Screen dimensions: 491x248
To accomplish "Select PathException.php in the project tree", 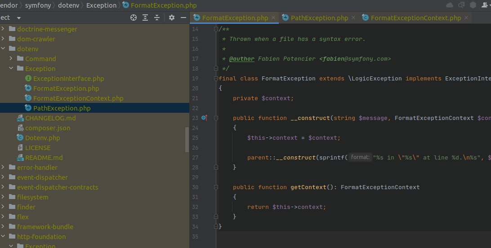I will pyautogui.click(x=62, y=108).
